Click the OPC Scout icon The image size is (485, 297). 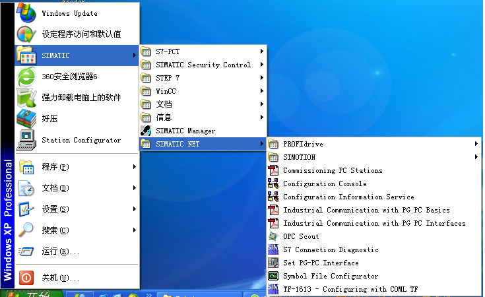pos(273,236)
